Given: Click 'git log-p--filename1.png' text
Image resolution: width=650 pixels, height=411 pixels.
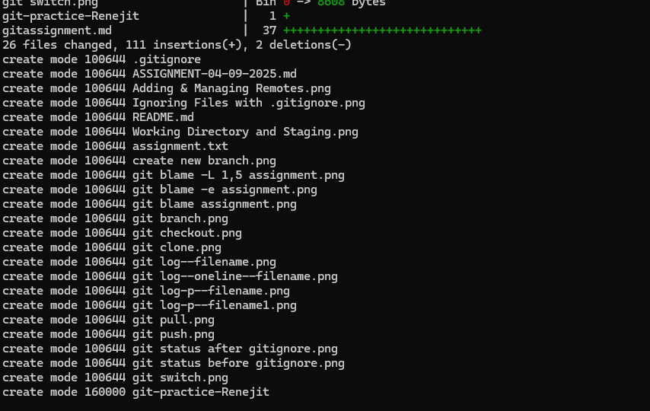Looking at the screenshot, I should [214, 305].
